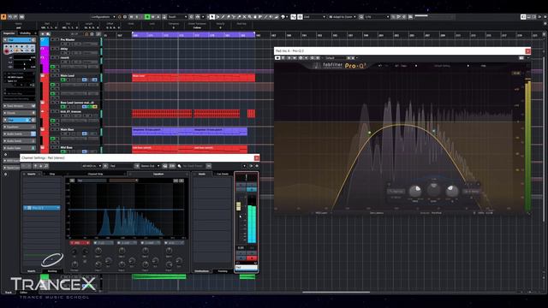
Task: Open the Inserts tab in Channel Settings
Action: point(32,174)
